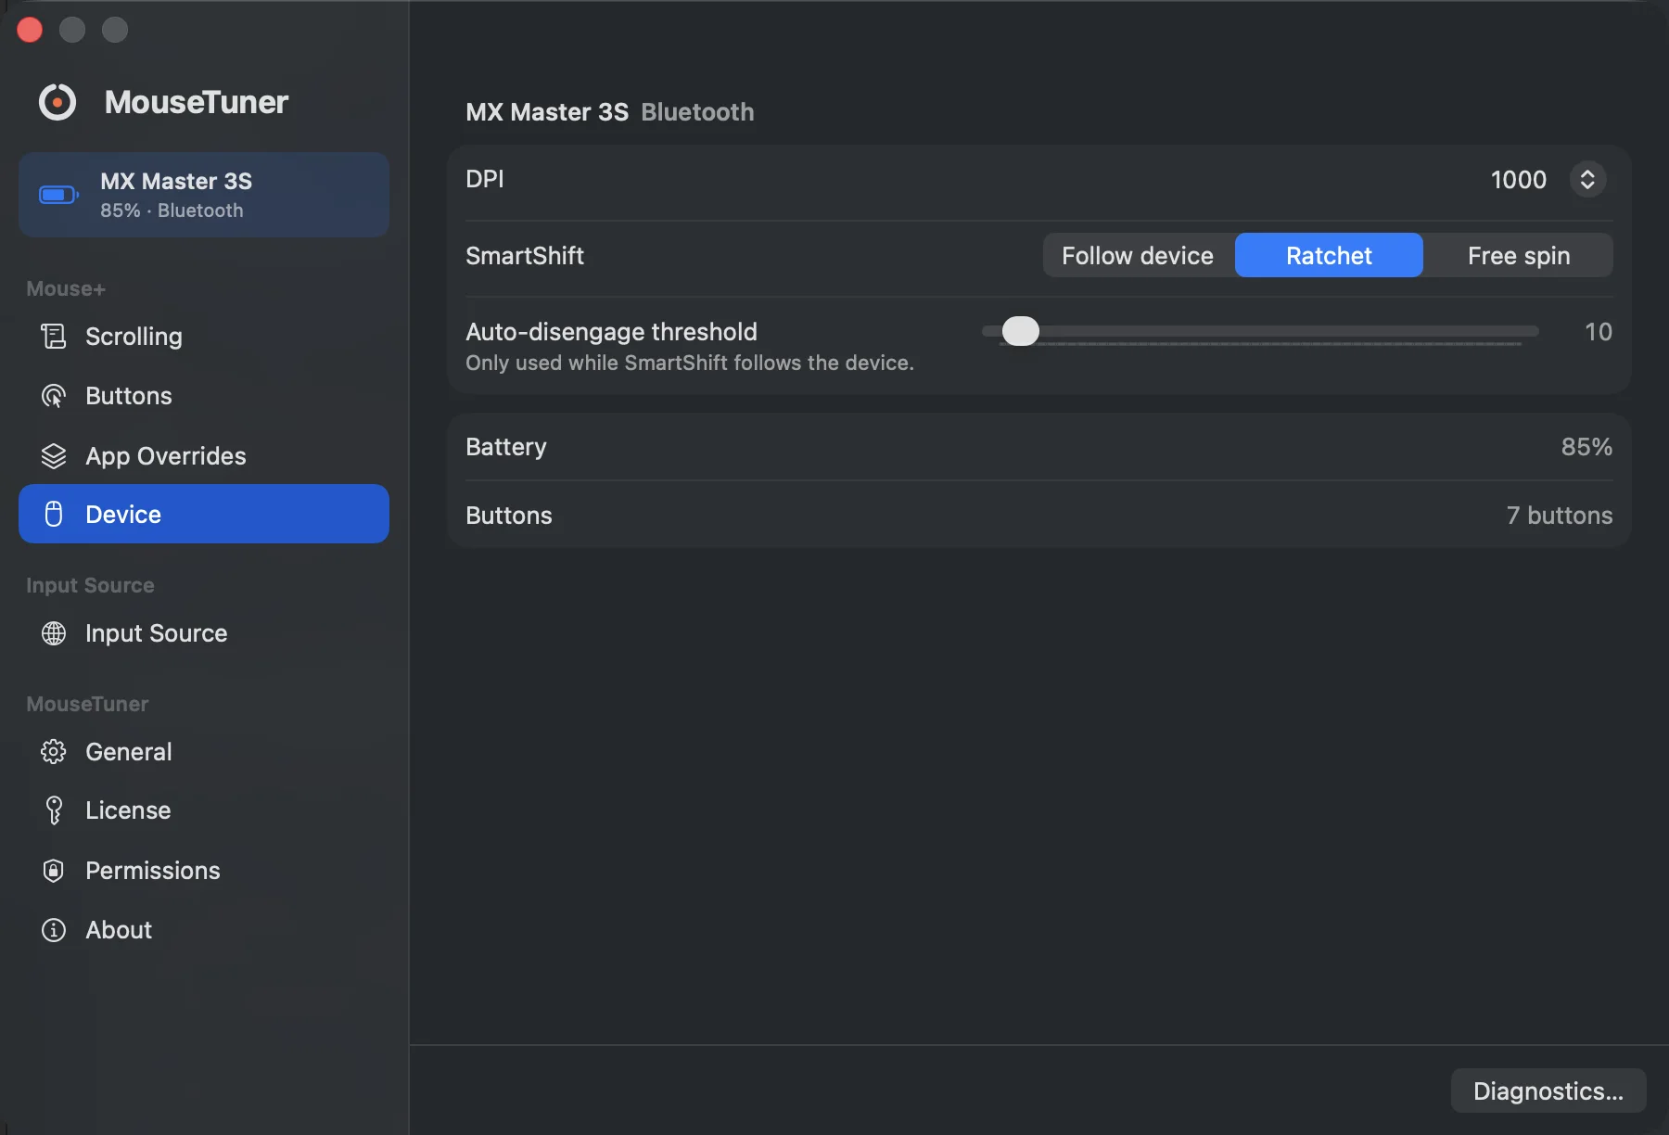The height and width of the screenshot is (1135, 1669).
Task: Click the Device mouse icon
Action: tap(54, 514)
